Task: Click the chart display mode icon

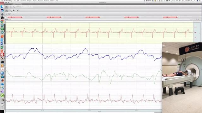Action: coord(7,10)
